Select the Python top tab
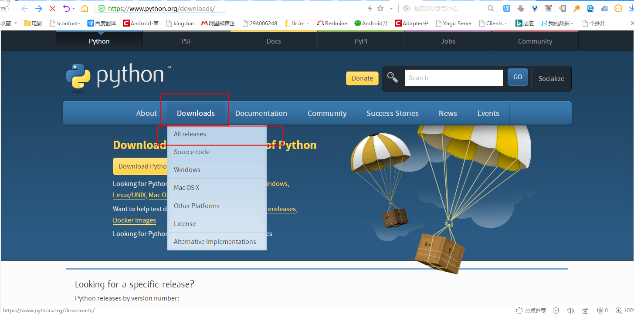Viewport: 634px width, 314px height. [99, 41]
